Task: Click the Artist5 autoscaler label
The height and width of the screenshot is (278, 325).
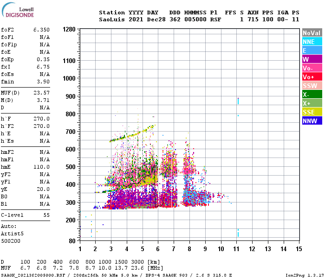Action: coord(12,234)
